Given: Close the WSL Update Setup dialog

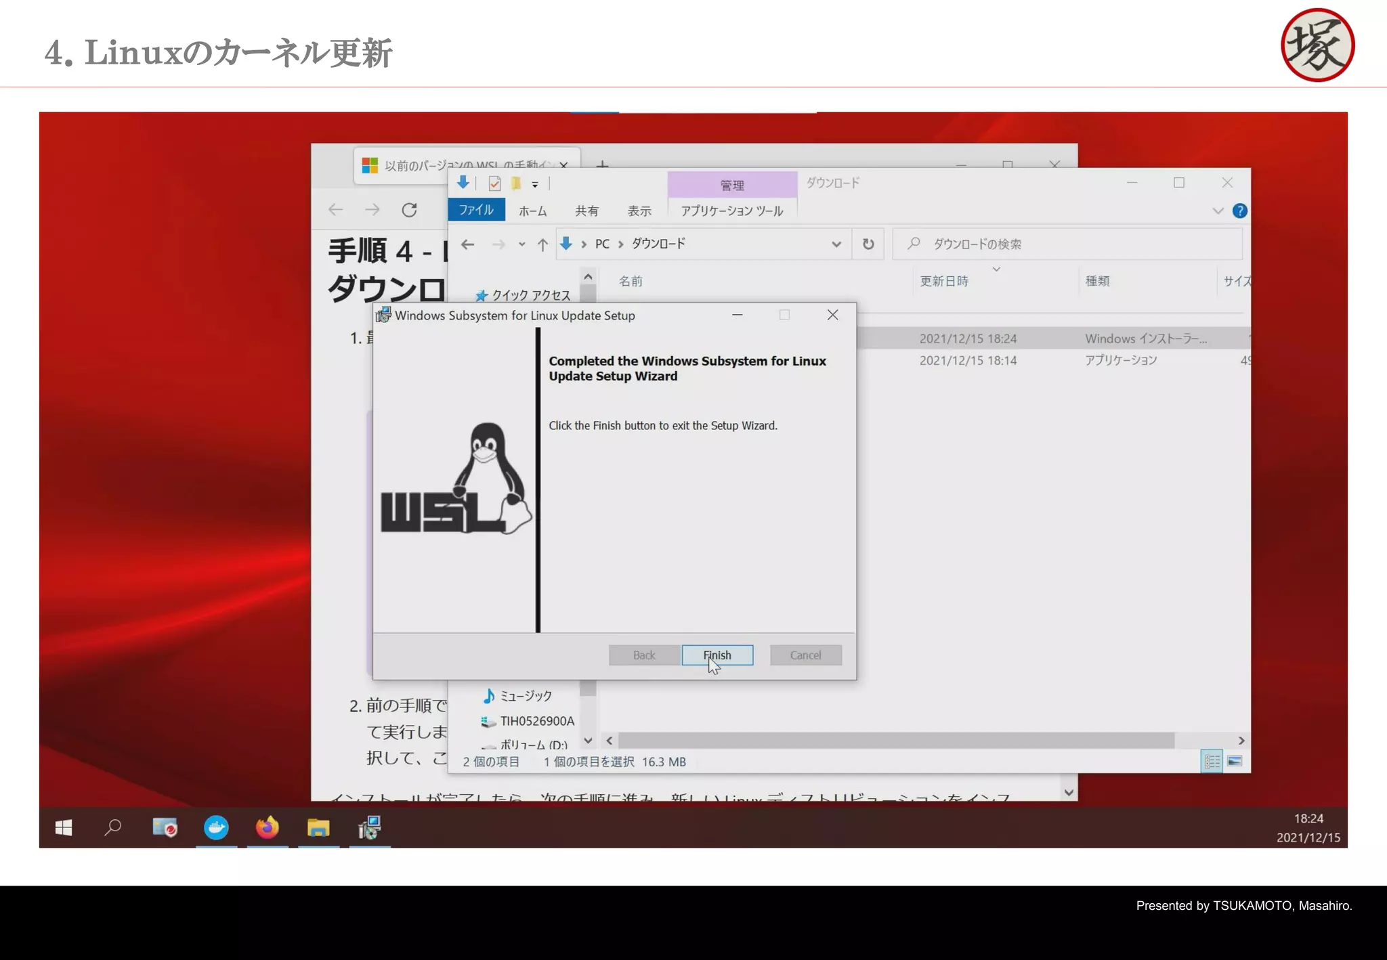Looking at the screenshot, I should point(833,315).
